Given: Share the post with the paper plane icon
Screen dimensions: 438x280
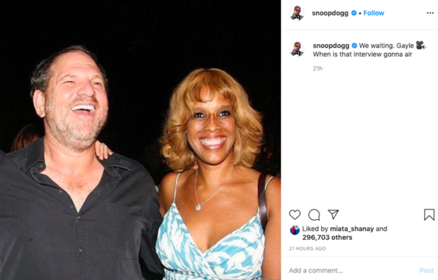Looking at the screenshot, I should [333, 215].
